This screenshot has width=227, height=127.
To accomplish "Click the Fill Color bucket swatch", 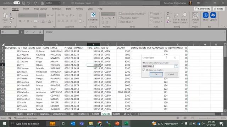I will click(43, 21).
